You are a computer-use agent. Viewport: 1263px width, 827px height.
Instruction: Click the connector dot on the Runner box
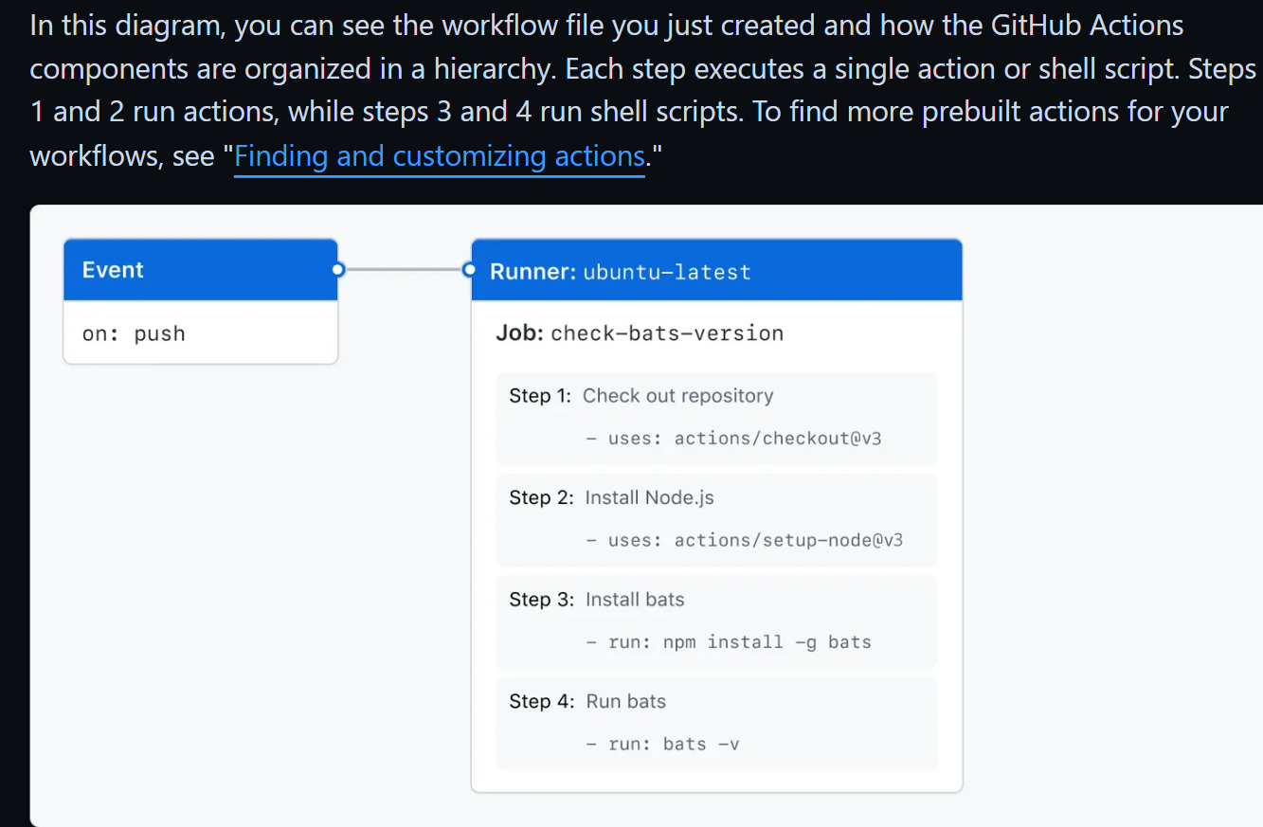click(x=468, y=270)
